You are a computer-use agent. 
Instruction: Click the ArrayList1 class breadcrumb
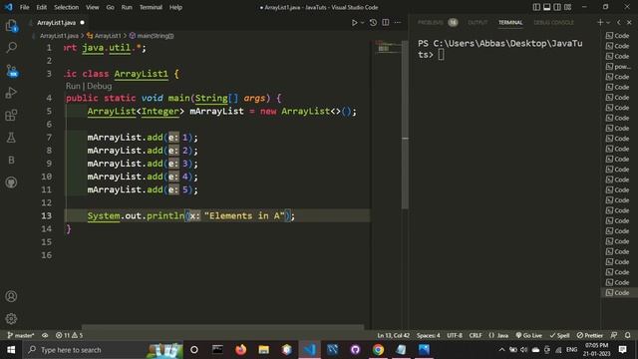[x=104, y=36]
